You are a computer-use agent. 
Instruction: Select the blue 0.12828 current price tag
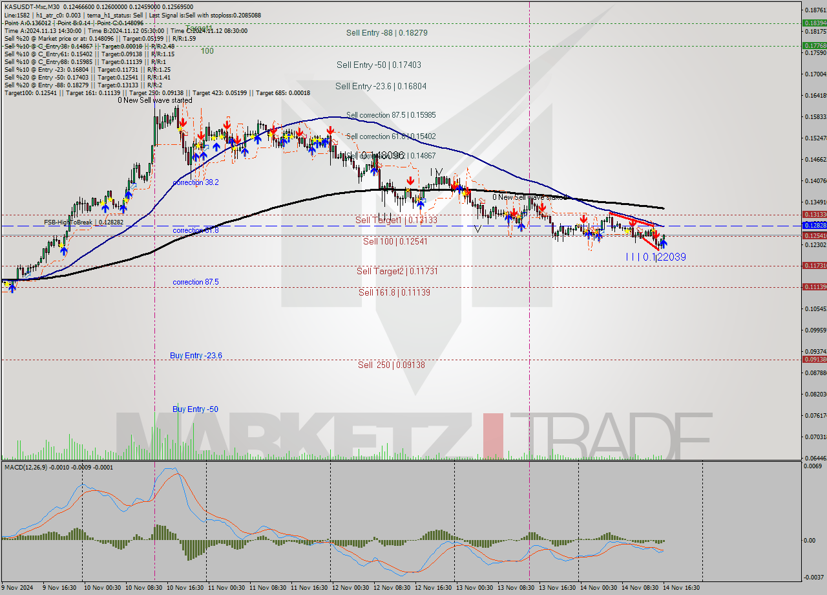[x=814, y=225]
